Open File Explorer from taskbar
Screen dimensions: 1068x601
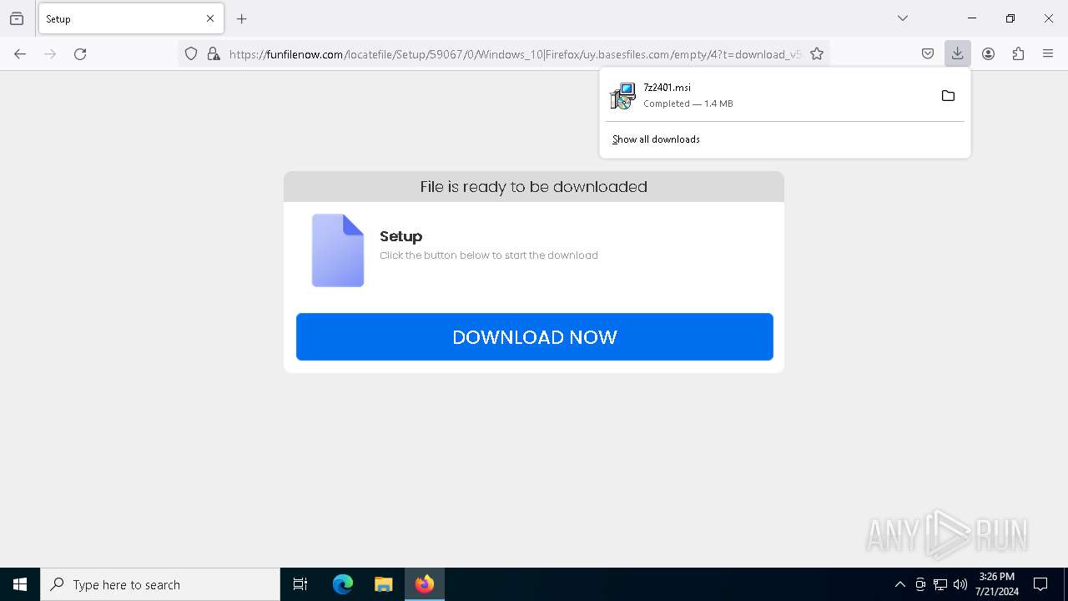click(383, 584)
